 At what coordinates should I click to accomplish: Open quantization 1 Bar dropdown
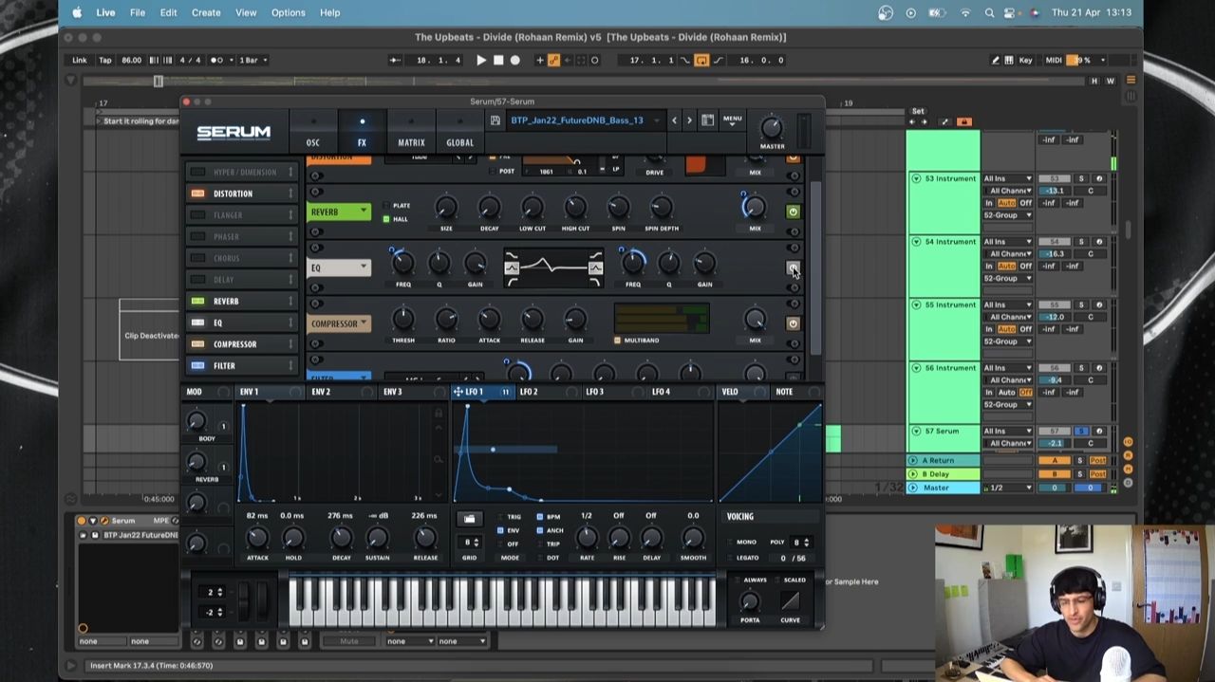point(252,60)
